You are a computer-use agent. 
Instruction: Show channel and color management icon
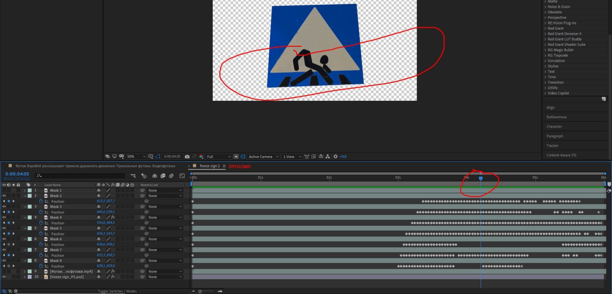point(201,157)
